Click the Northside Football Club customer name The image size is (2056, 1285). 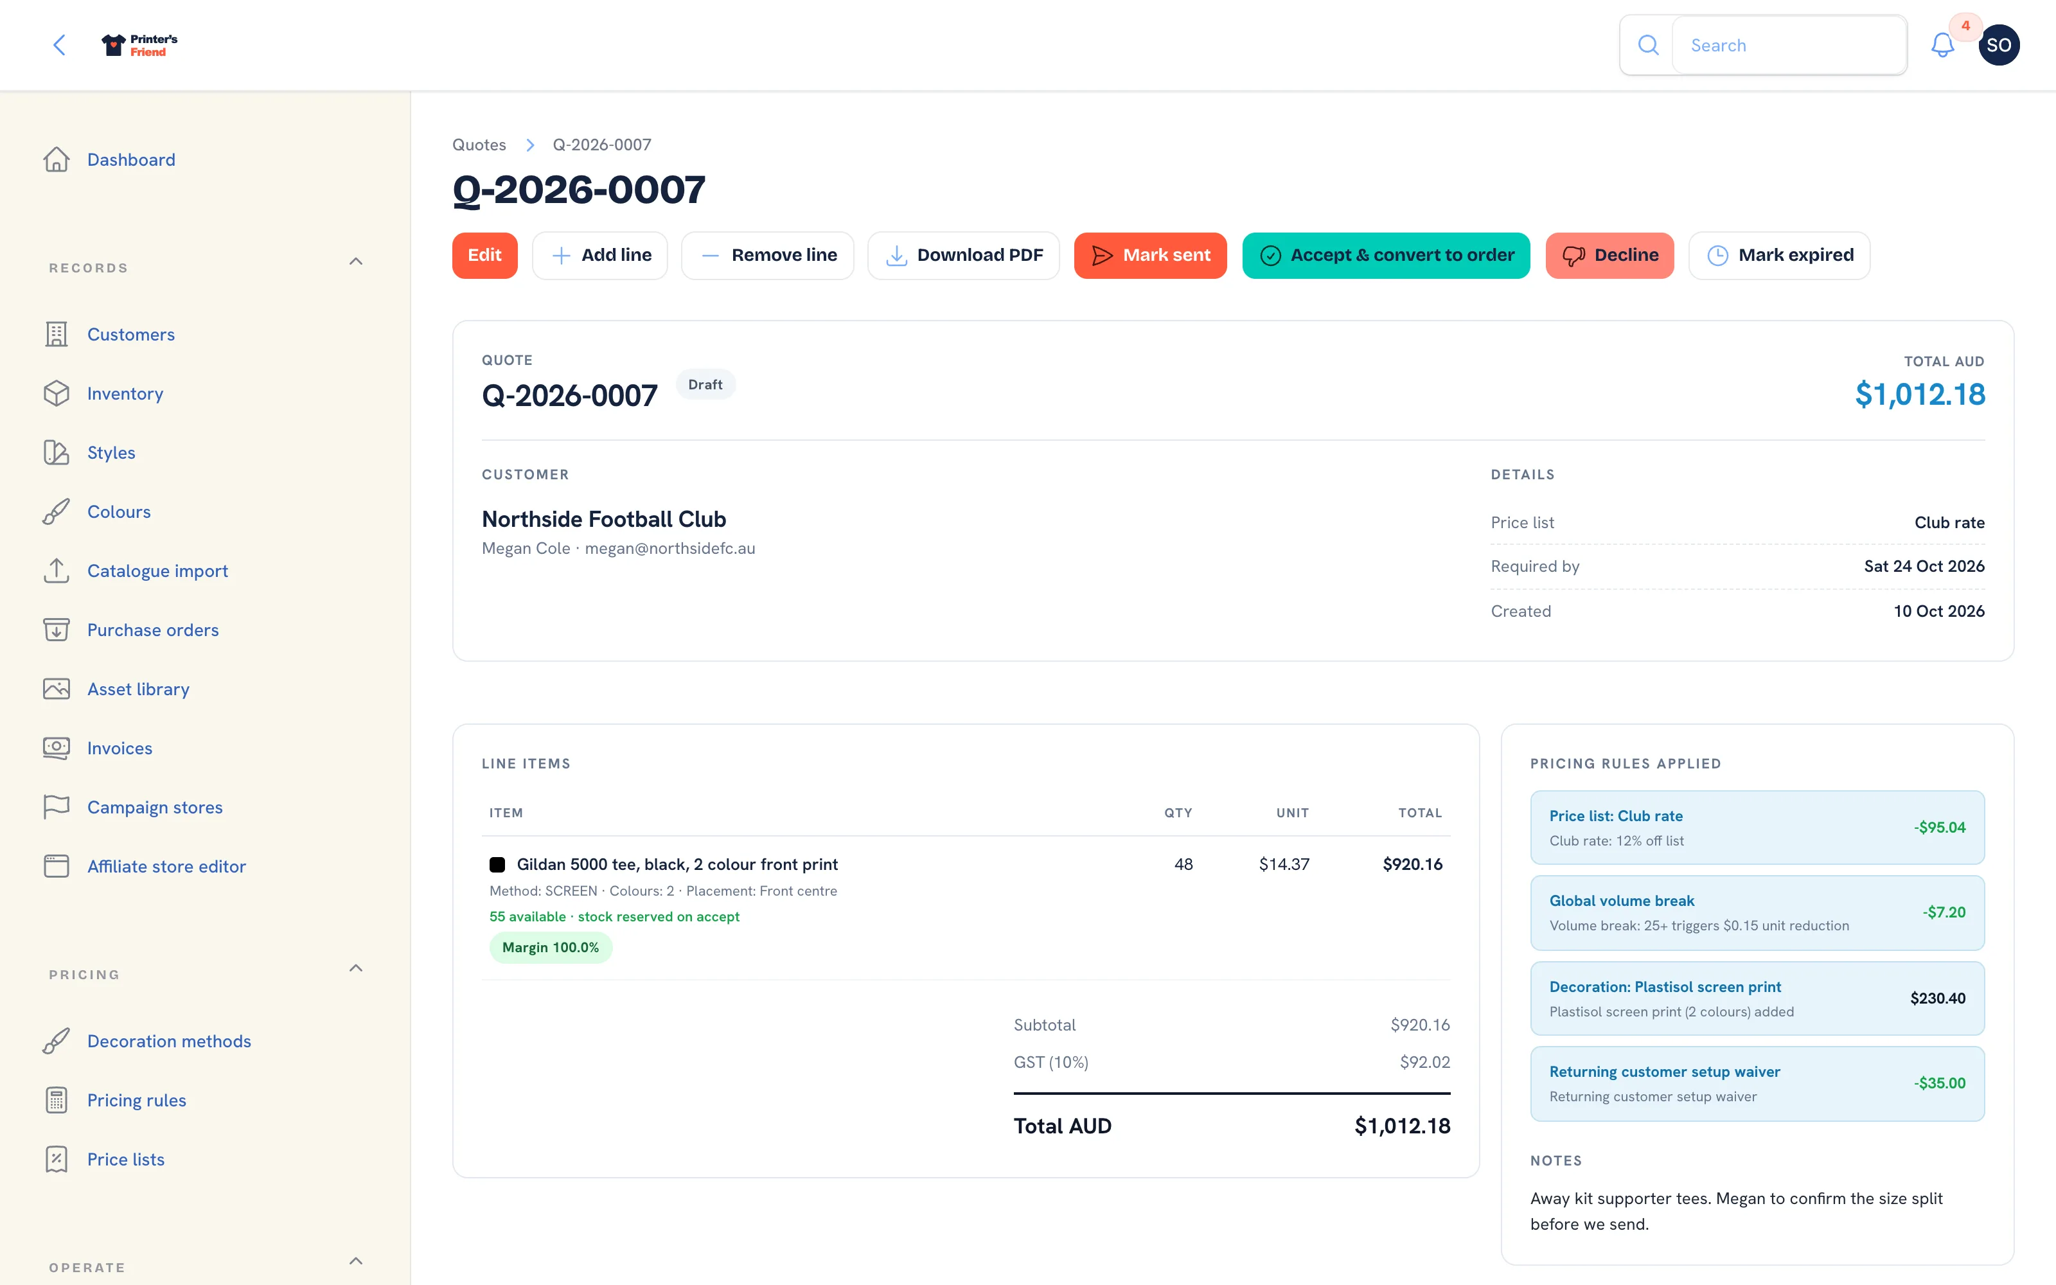(x=604, y=519)
